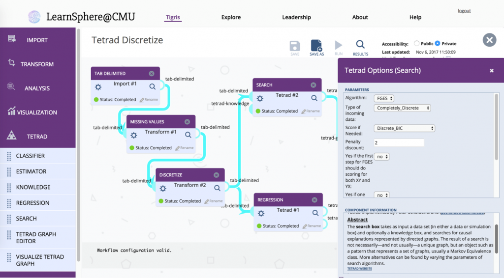Remove the Discretize node with its X
Image resolution: width=504 pixels, height=278 pixels.
click(216, 175)
